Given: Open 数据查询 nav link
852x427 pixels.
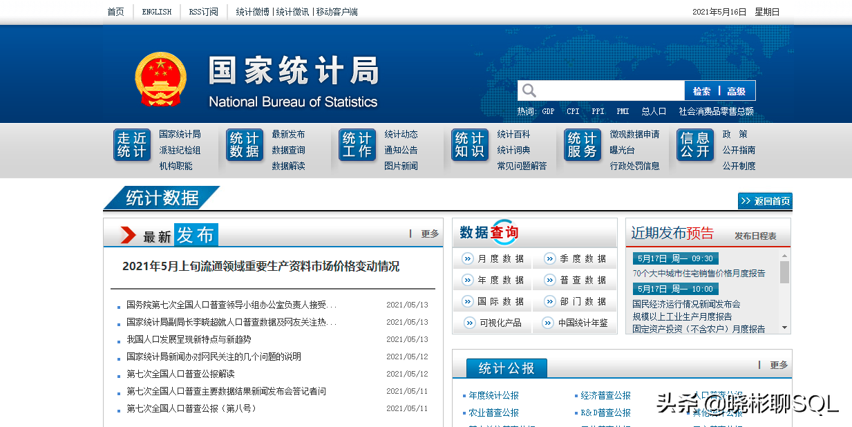Looking at the screenshot, I should 288,150.
